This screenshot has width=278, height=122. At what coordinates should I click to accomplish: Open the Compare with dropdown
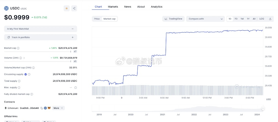206,19
